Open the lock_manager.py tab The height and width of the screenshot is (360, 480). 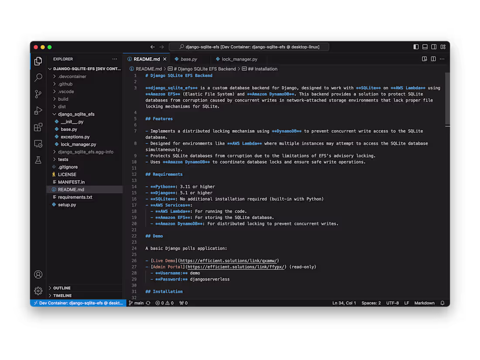(x=239, y=58)
